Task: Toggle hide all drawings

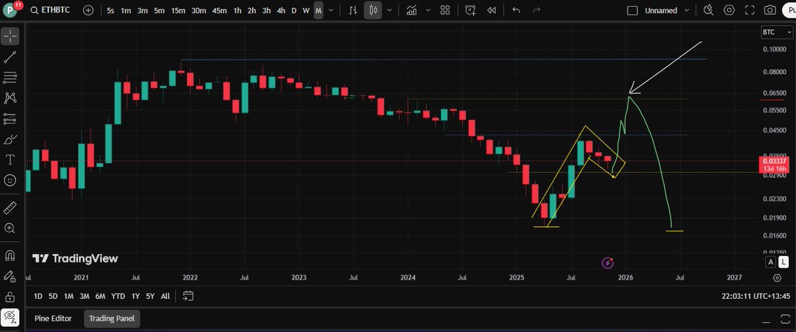Action: (10, 317)
